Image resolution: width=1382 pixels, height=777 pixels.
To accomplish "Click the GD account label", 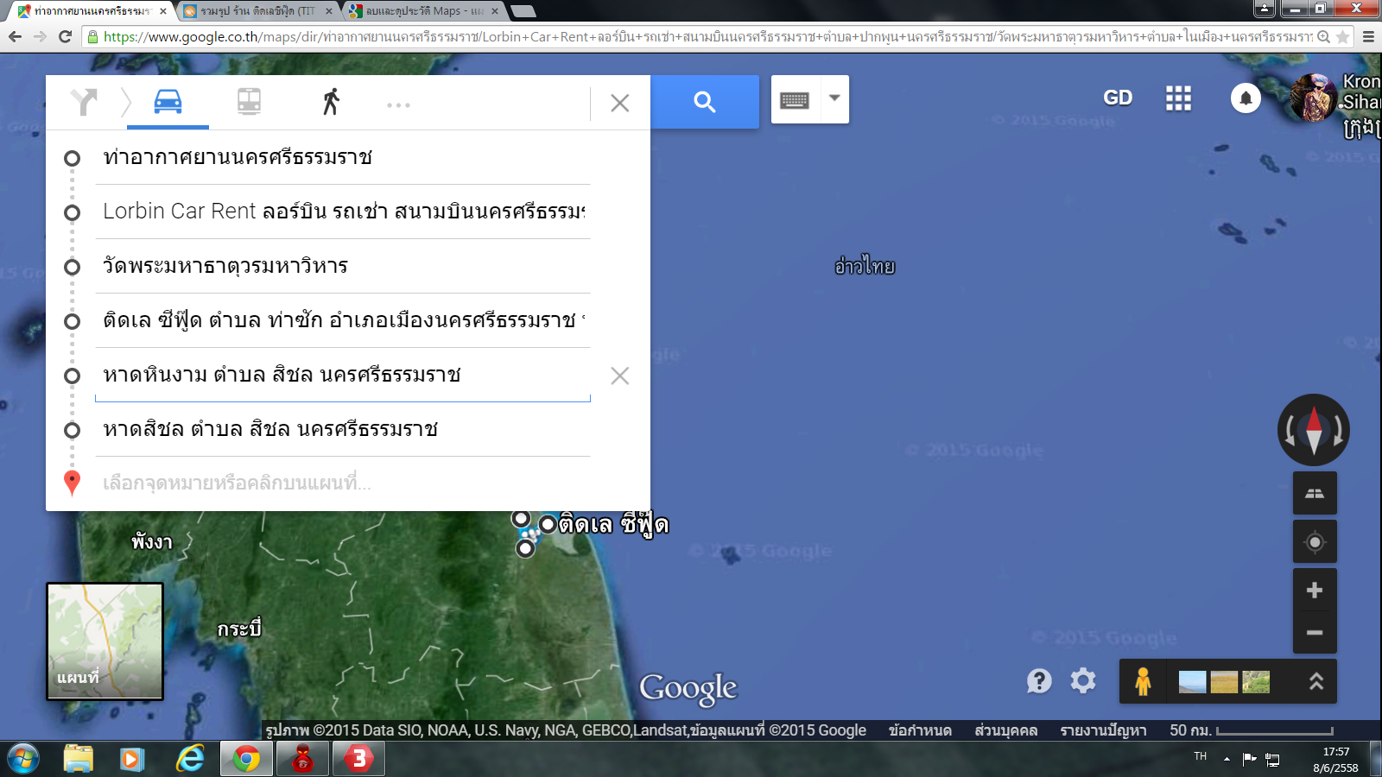I will click(x=1118, y=98).
